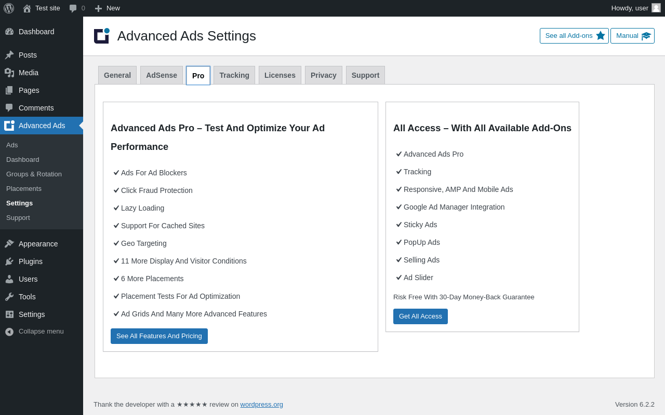The height and width of the screenshot is (415, 665).
Task: Click See All Features And Pricing
Action: 159,336
